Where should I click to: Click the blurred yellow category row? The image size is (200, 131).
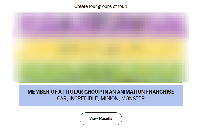pos(101,49)
